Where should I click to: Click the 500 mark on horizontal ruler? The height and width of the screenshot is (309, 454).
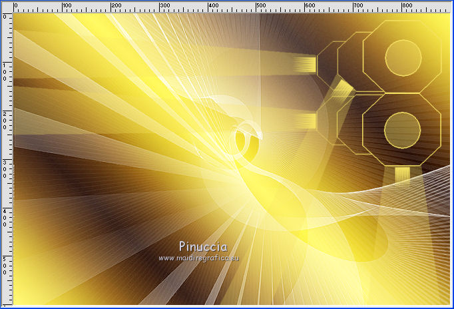click(262, 6)
